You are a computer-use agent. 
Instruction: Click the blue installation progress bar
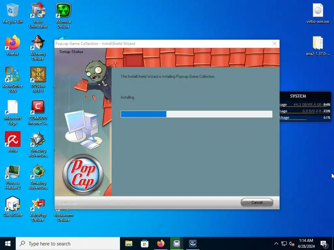(x=196, y=114)
